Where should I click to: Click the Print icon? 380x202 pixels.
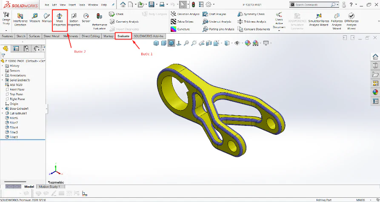[162, 4]
